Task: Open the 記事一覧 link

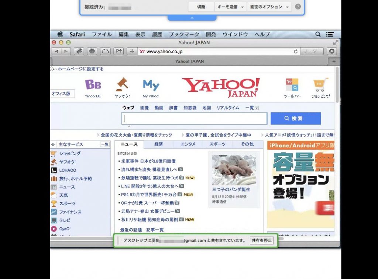Action: [x=155, y=230]
